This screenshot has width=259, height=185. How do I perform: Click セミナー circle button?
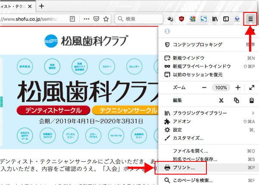(x=107, y=67)
